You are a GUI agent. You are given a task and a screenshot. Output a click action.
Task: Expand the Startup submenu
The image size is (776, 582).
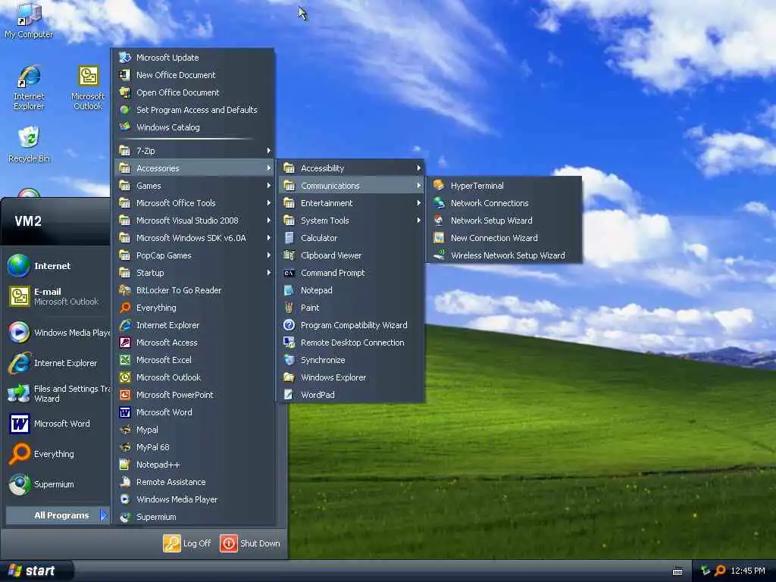coord(194,273)
